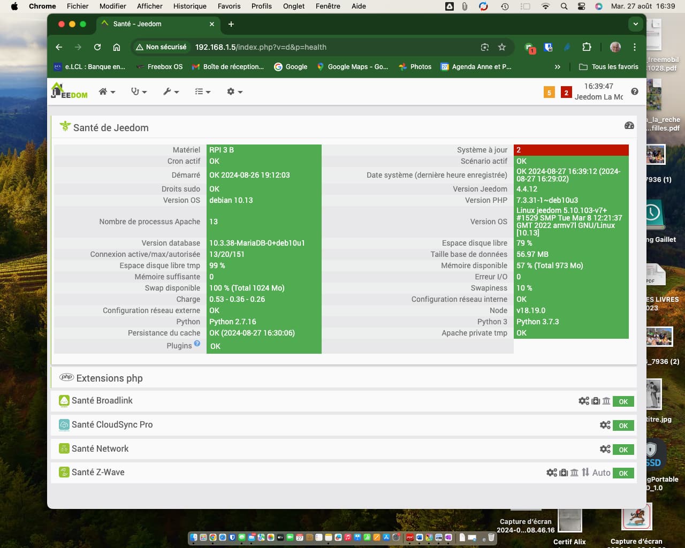Open Santé CloudSync Pro configuration gears
Image resolution: width=685 pixels, height=548 pixels.
(605, 425)
